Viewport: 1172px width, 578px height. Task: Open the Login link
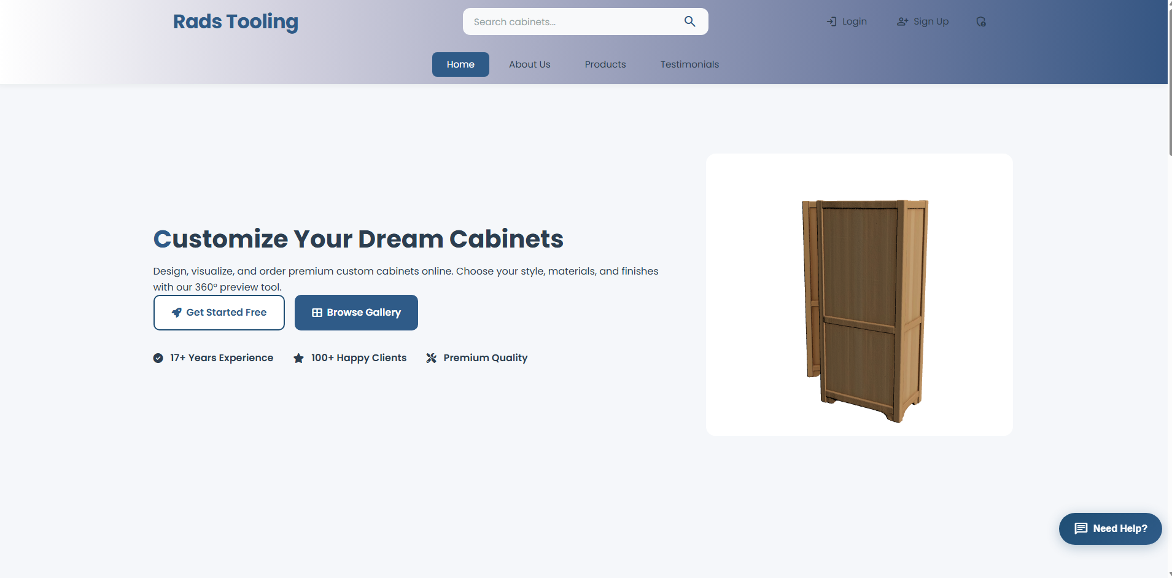click(847, 21)
